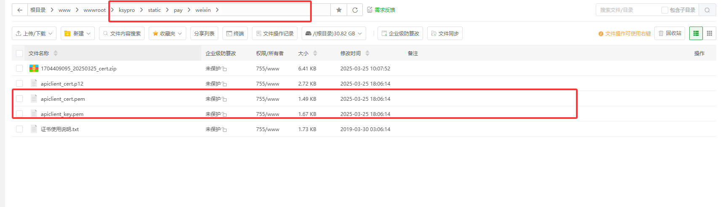This screenshot has width=723, height=207.
Task: Click the 1704409095 zip archive icon
Action: tap(34, 68)
